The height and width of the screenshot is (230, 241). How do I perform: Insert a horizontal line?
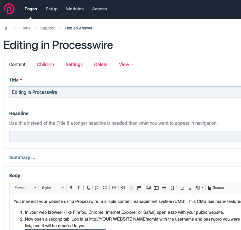pyautogui.click(x=164, y=188)
